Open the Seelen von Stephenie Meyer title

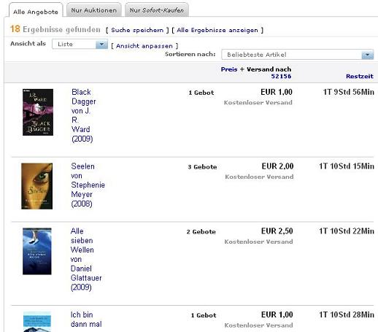pyautogui.click(x=88, y=185)
